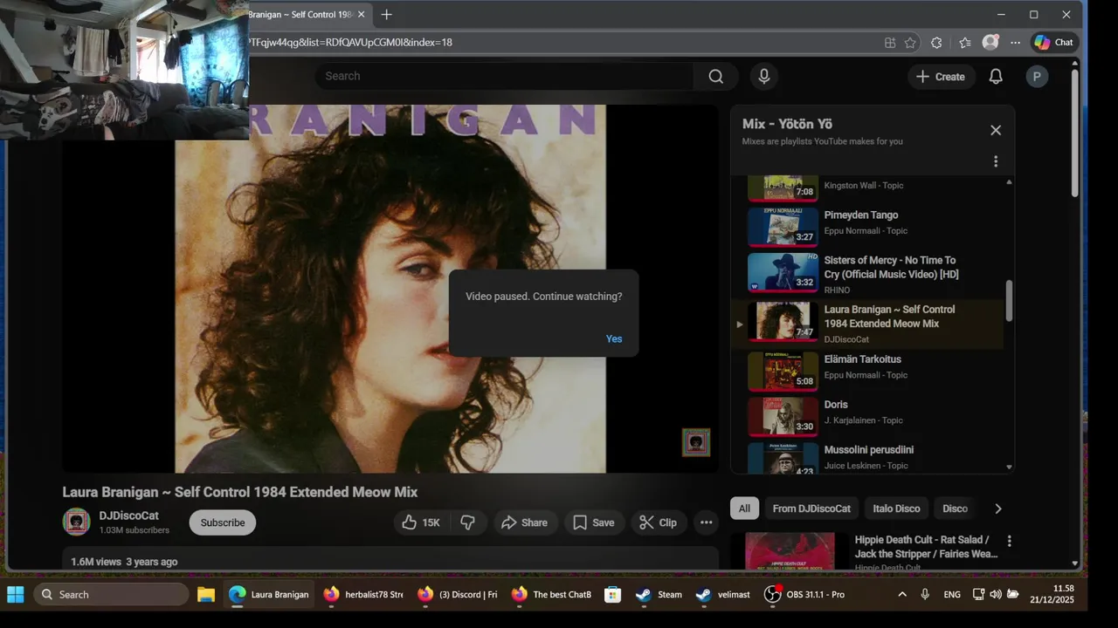This screenshot has width=1118, height=628.
Task: Click the YouTube search magnifier button
Action: 716,77
